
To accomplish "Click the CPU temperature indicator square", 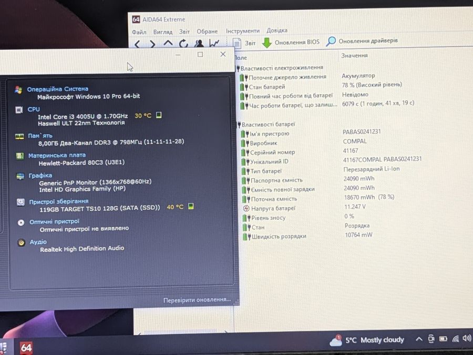I will 159,115.
